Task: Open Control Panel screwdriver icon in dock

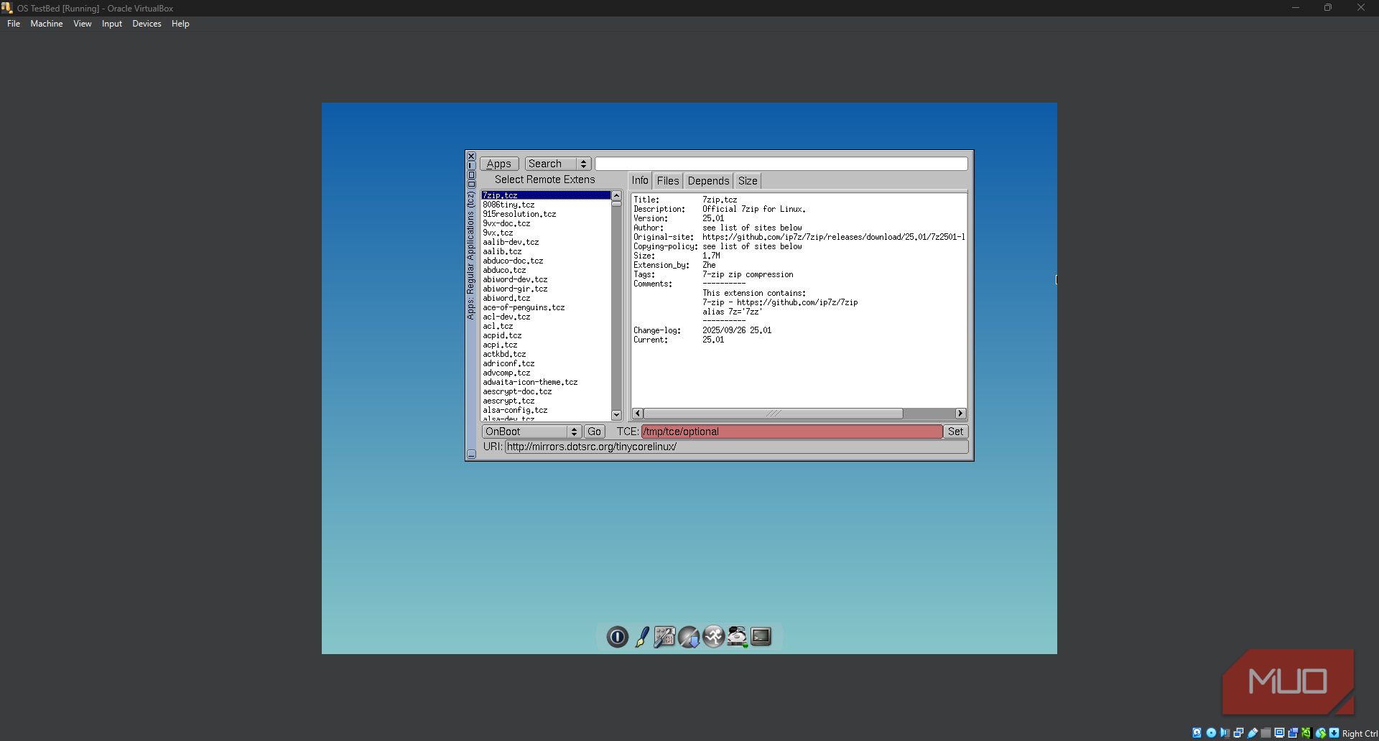Action: (x=664, y=637)
